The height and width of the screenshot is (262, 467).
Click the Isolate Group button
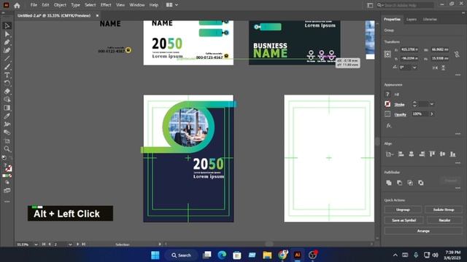[444, 210]
